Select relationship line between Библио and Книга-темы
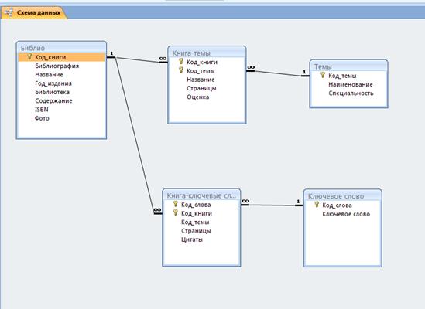Screen dimensions: 425x309 [138, 59]
